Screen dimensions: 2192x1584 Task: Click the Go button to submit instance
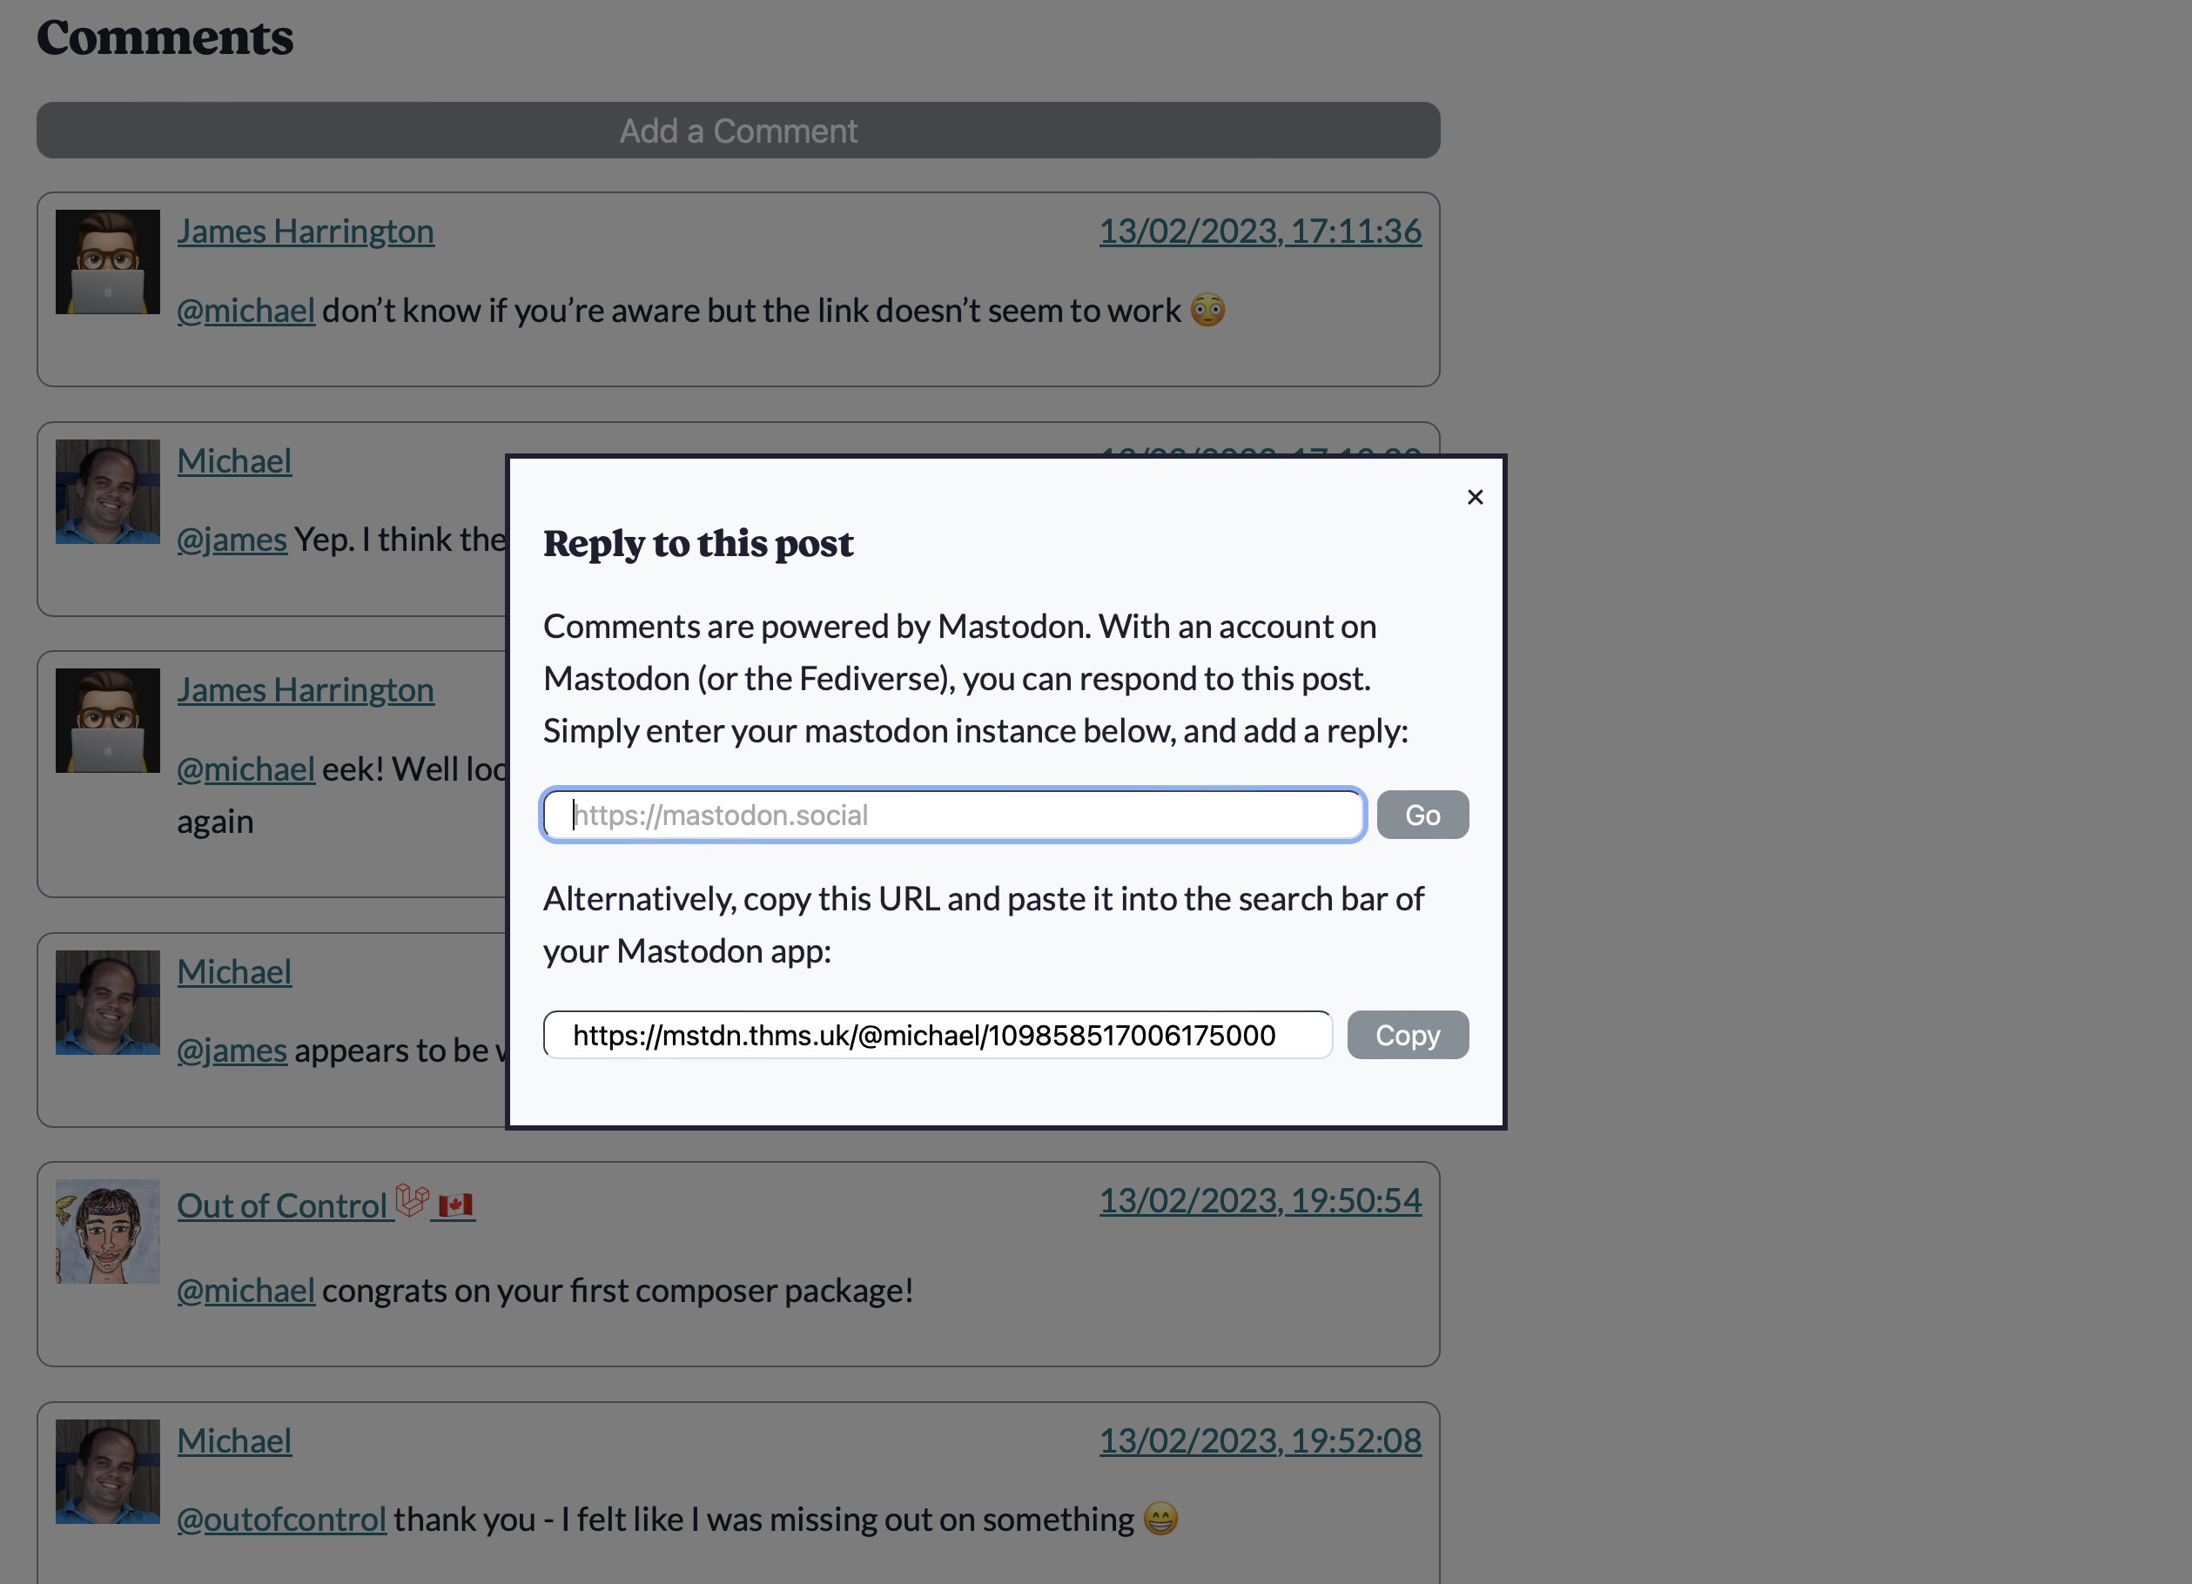click(1422, 813)
